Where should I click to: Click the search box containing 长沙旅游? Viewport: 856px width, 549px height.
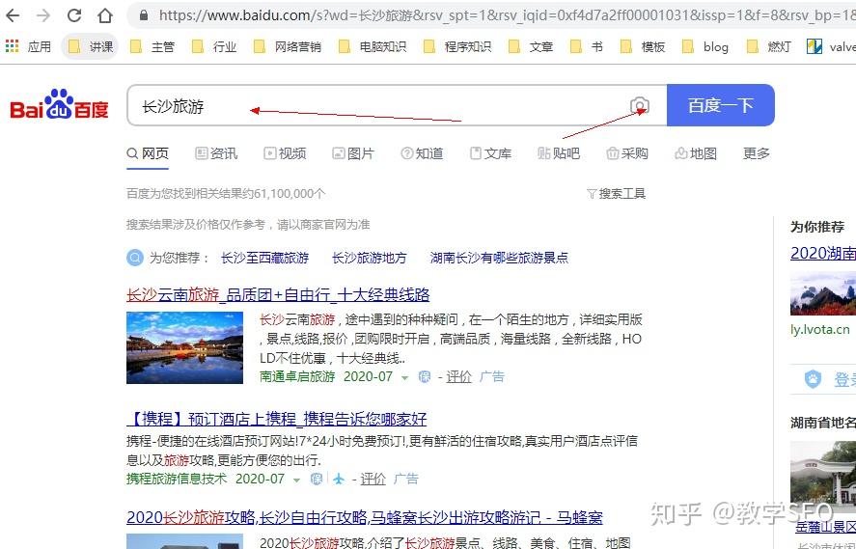coord(376,106)
